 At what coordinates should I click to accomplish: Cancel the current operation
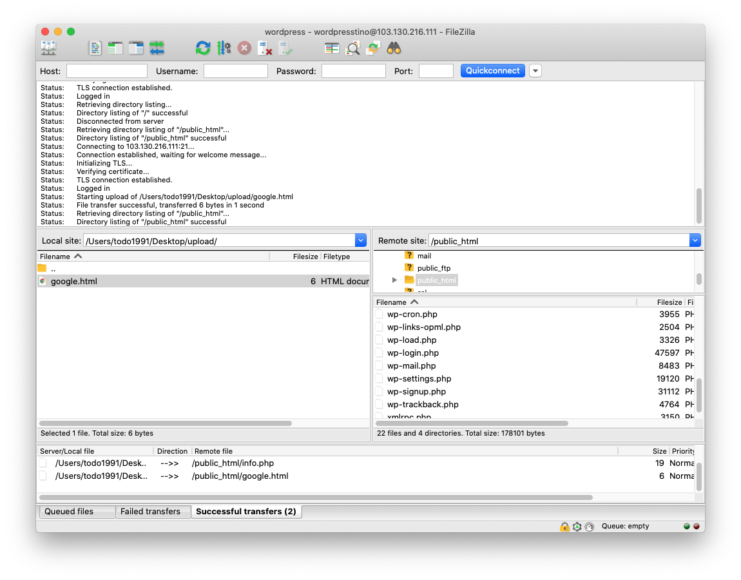(x=244, y=48)
